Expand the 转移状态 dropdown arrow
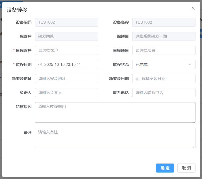 pos(190,64)
